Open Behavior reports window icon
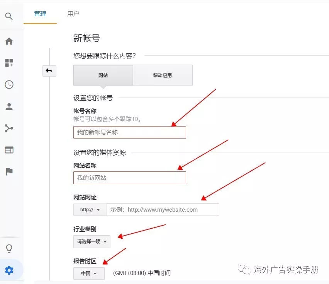 coord(9,150)
